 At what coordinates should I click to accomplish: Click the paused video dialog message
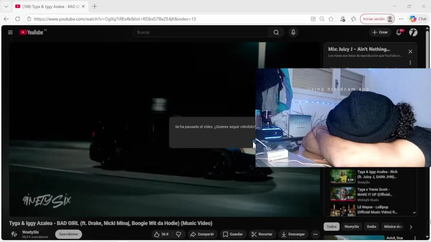pyautogui.click(x=215, y=127)
